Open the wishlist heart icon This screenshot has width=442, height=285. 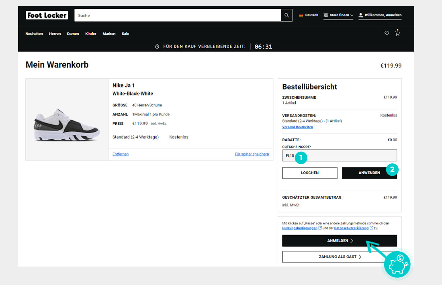click(387, 33)
